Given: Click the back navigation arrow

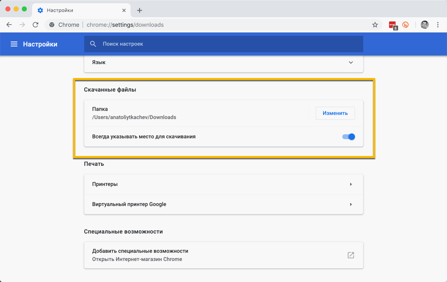Looking at the screenshot, I should 9,25.
